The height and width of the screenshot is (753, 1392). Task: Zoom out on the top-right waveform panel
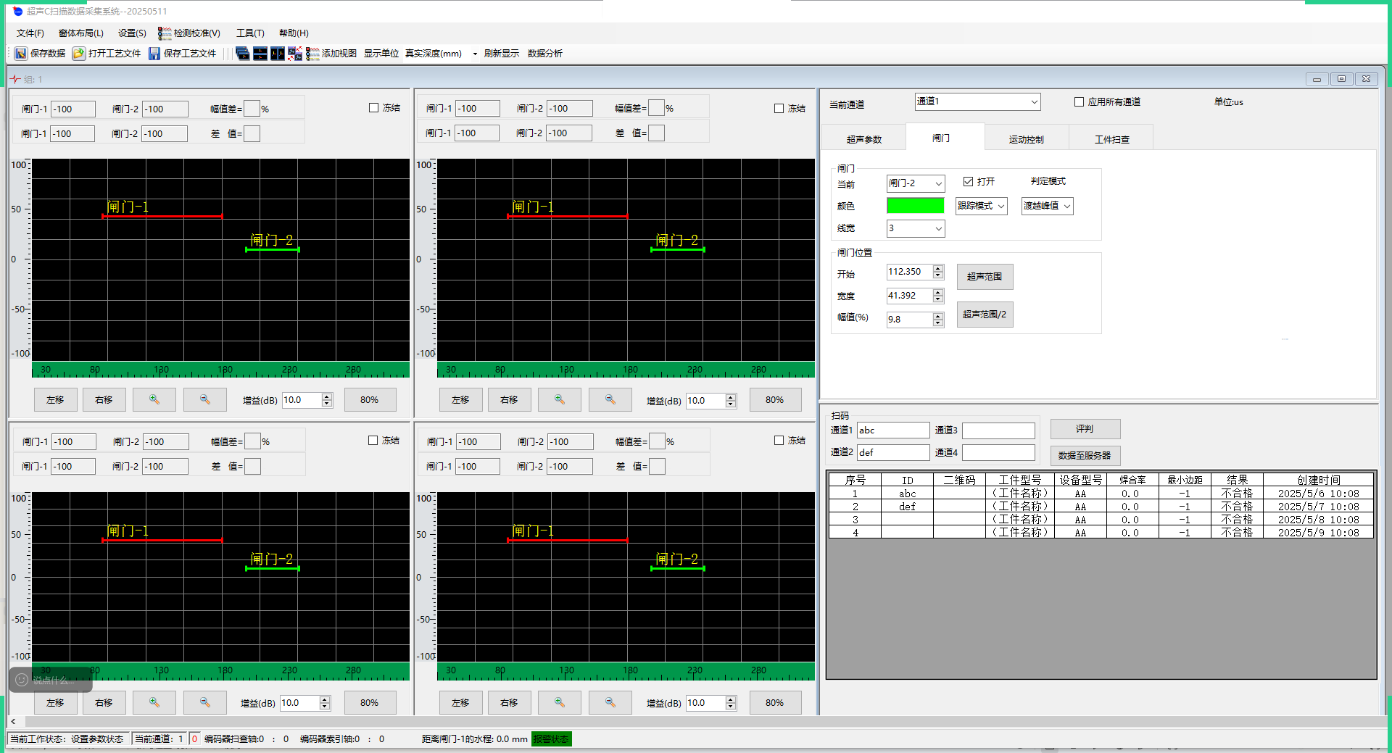tap(610, 400)
